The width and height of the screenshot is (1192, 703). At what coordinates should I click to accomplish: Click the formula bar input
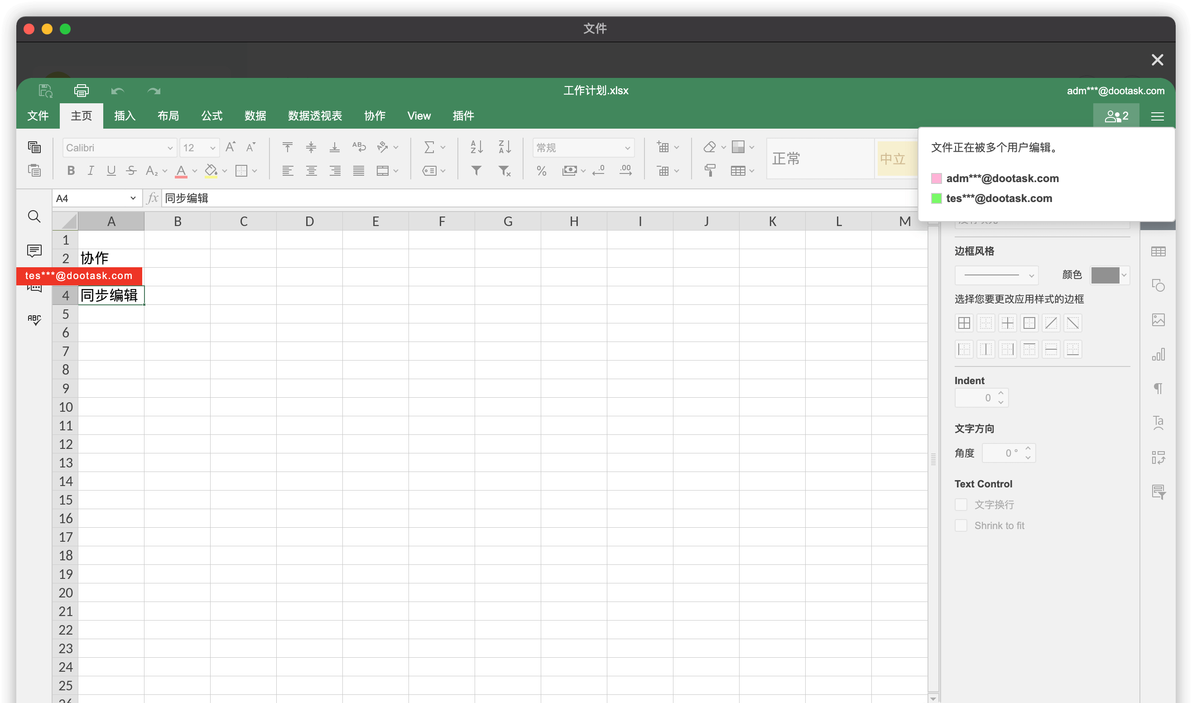pos(539,198)
